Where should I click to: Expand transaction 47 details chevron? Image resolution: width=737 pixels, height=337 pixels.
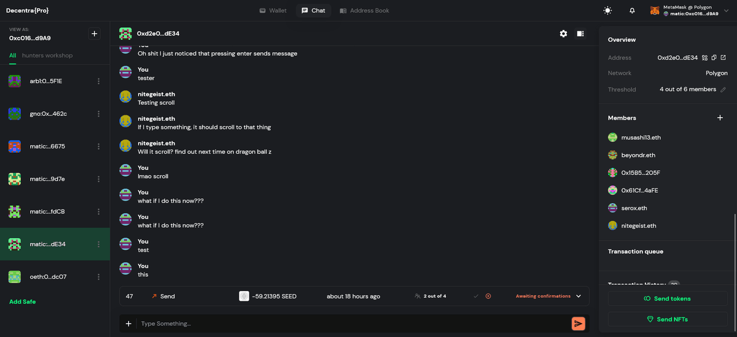[x=579, y=296]
